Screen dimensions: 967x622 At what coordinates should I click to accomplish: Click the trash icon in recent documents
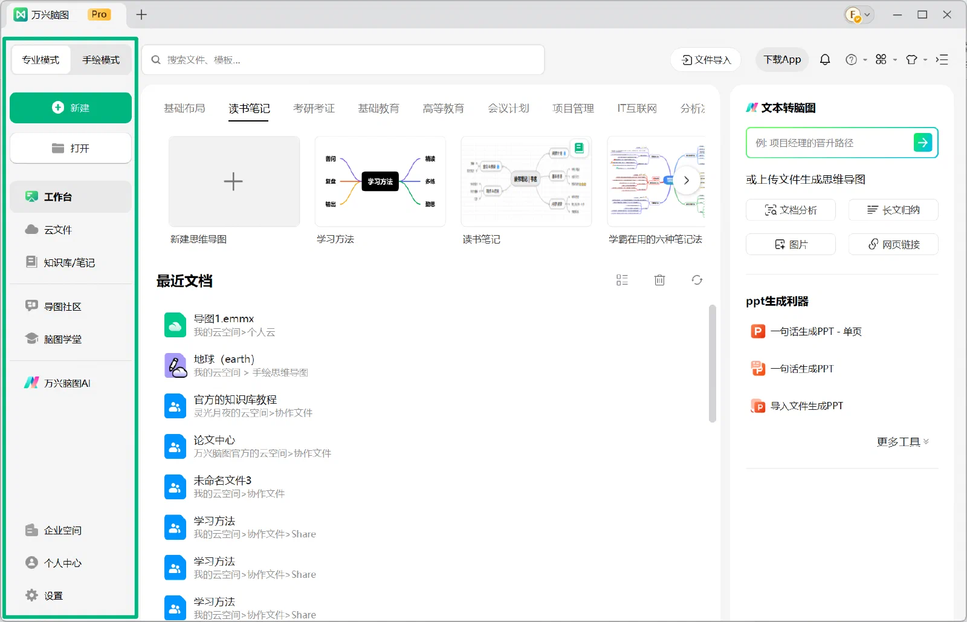pos(659,280)
